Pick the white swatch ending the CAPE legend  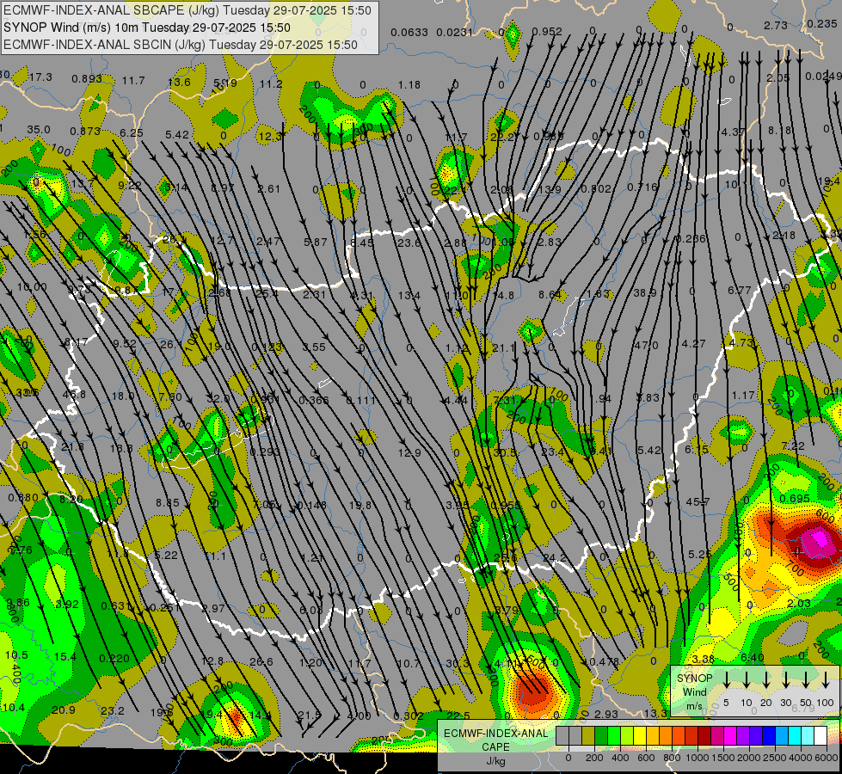820,735
